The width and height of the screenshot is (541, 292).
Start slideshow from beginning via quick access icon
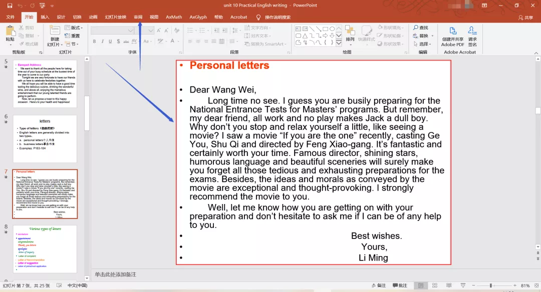tap(43, 5)
